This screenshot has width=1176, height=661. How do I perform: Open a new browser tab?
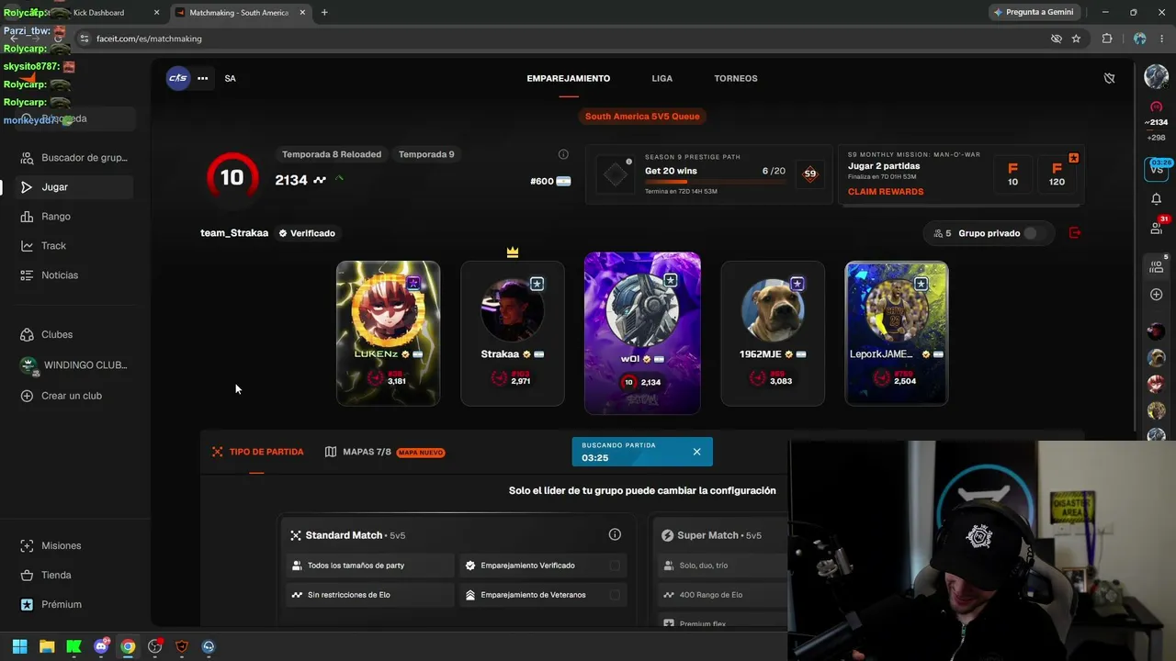coord(324,13)
